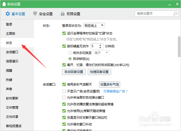
Task: Toggle 鼠标键盘无动作 checkbox
Action: [x=64, y=46]
